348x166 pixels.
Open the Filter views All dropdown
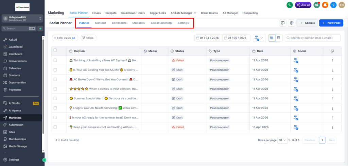pyautogui.click(x=65, y=38)
